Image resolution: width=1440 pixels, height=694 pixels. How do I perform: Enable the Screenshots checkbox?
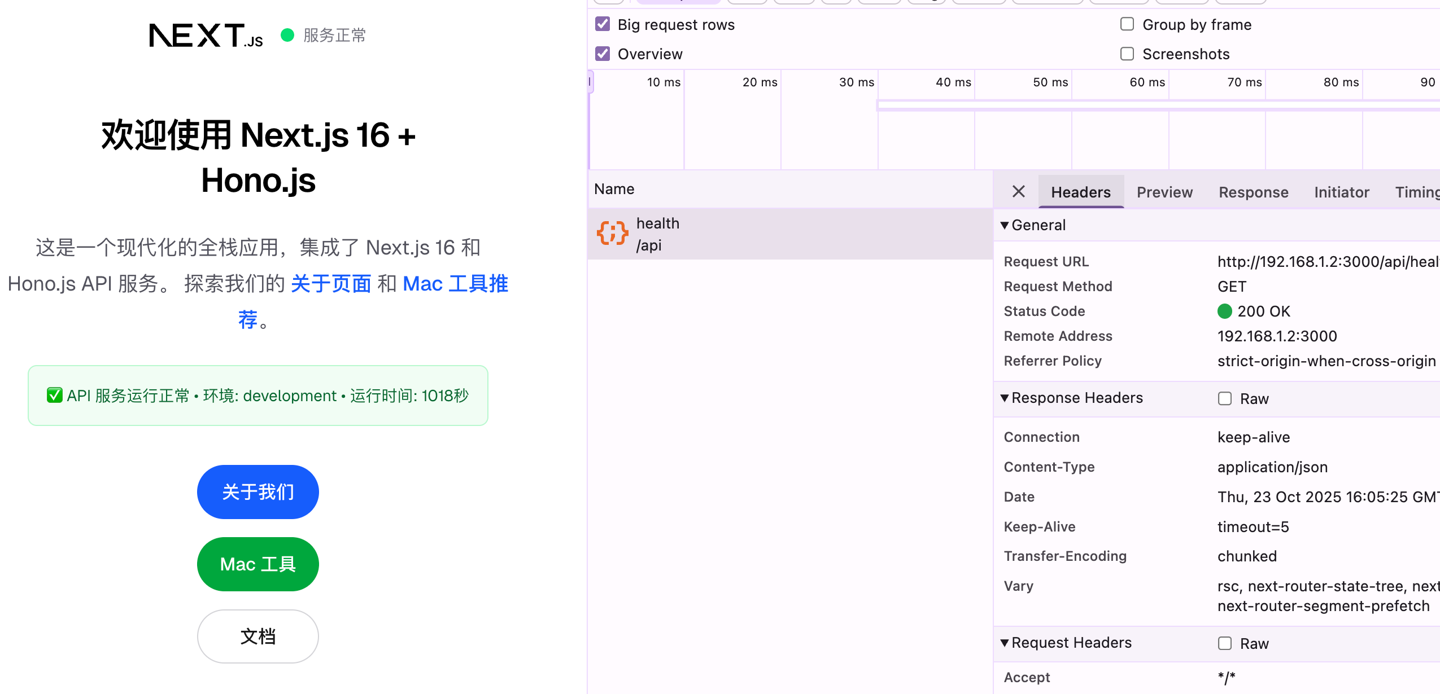[x=1127, y=54]
